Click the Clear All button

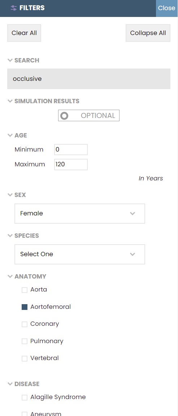click(x=24, y=33)
